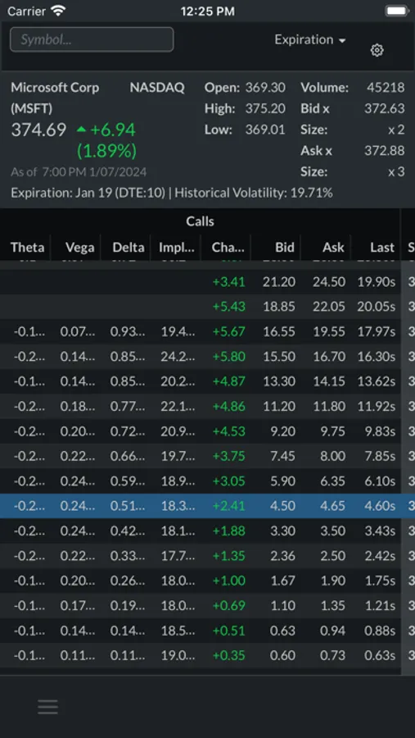Click the NASDAQ exchange label

click(157, 88)
